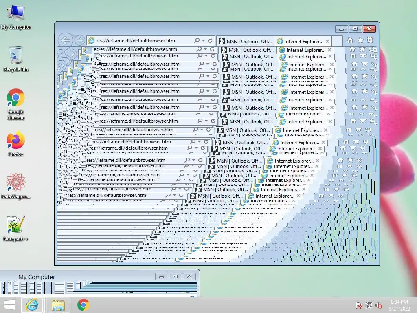Click the Internet Explorer forward arrow button
417x313 pixels.
point(79,40)
